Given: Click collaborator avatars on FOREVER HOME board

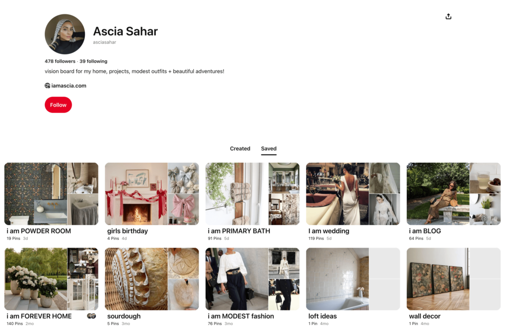Looking at the screenshot, I should coord(92,316).
